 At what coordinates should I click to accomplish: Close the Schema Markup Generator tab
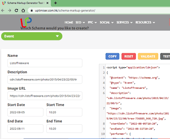pyautogui.click(x=48, y=3)
